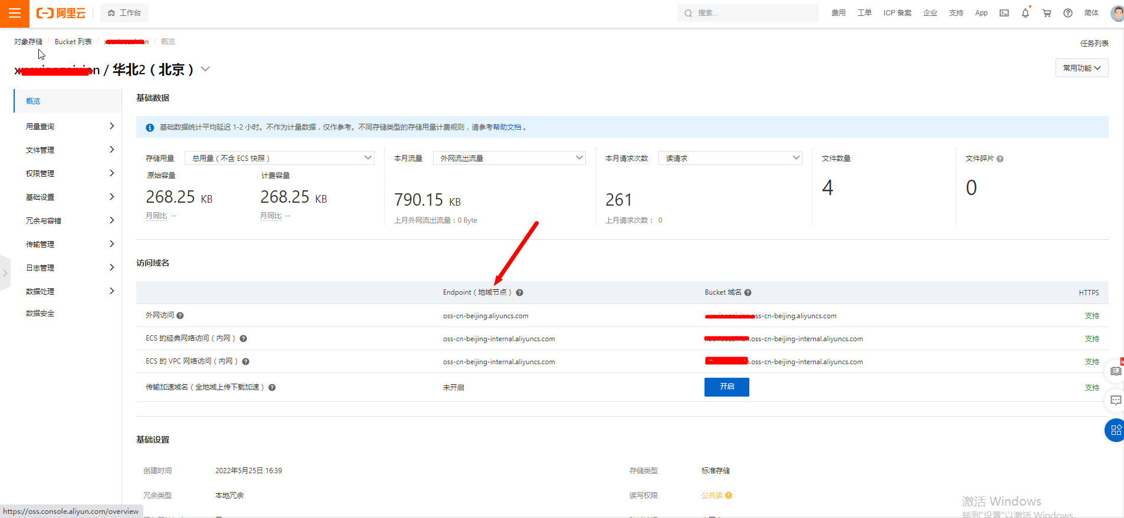The height and width of the screenshot is (518, 1124).
Task: Click the help question mark in top bar
Action: (1068, 13)
